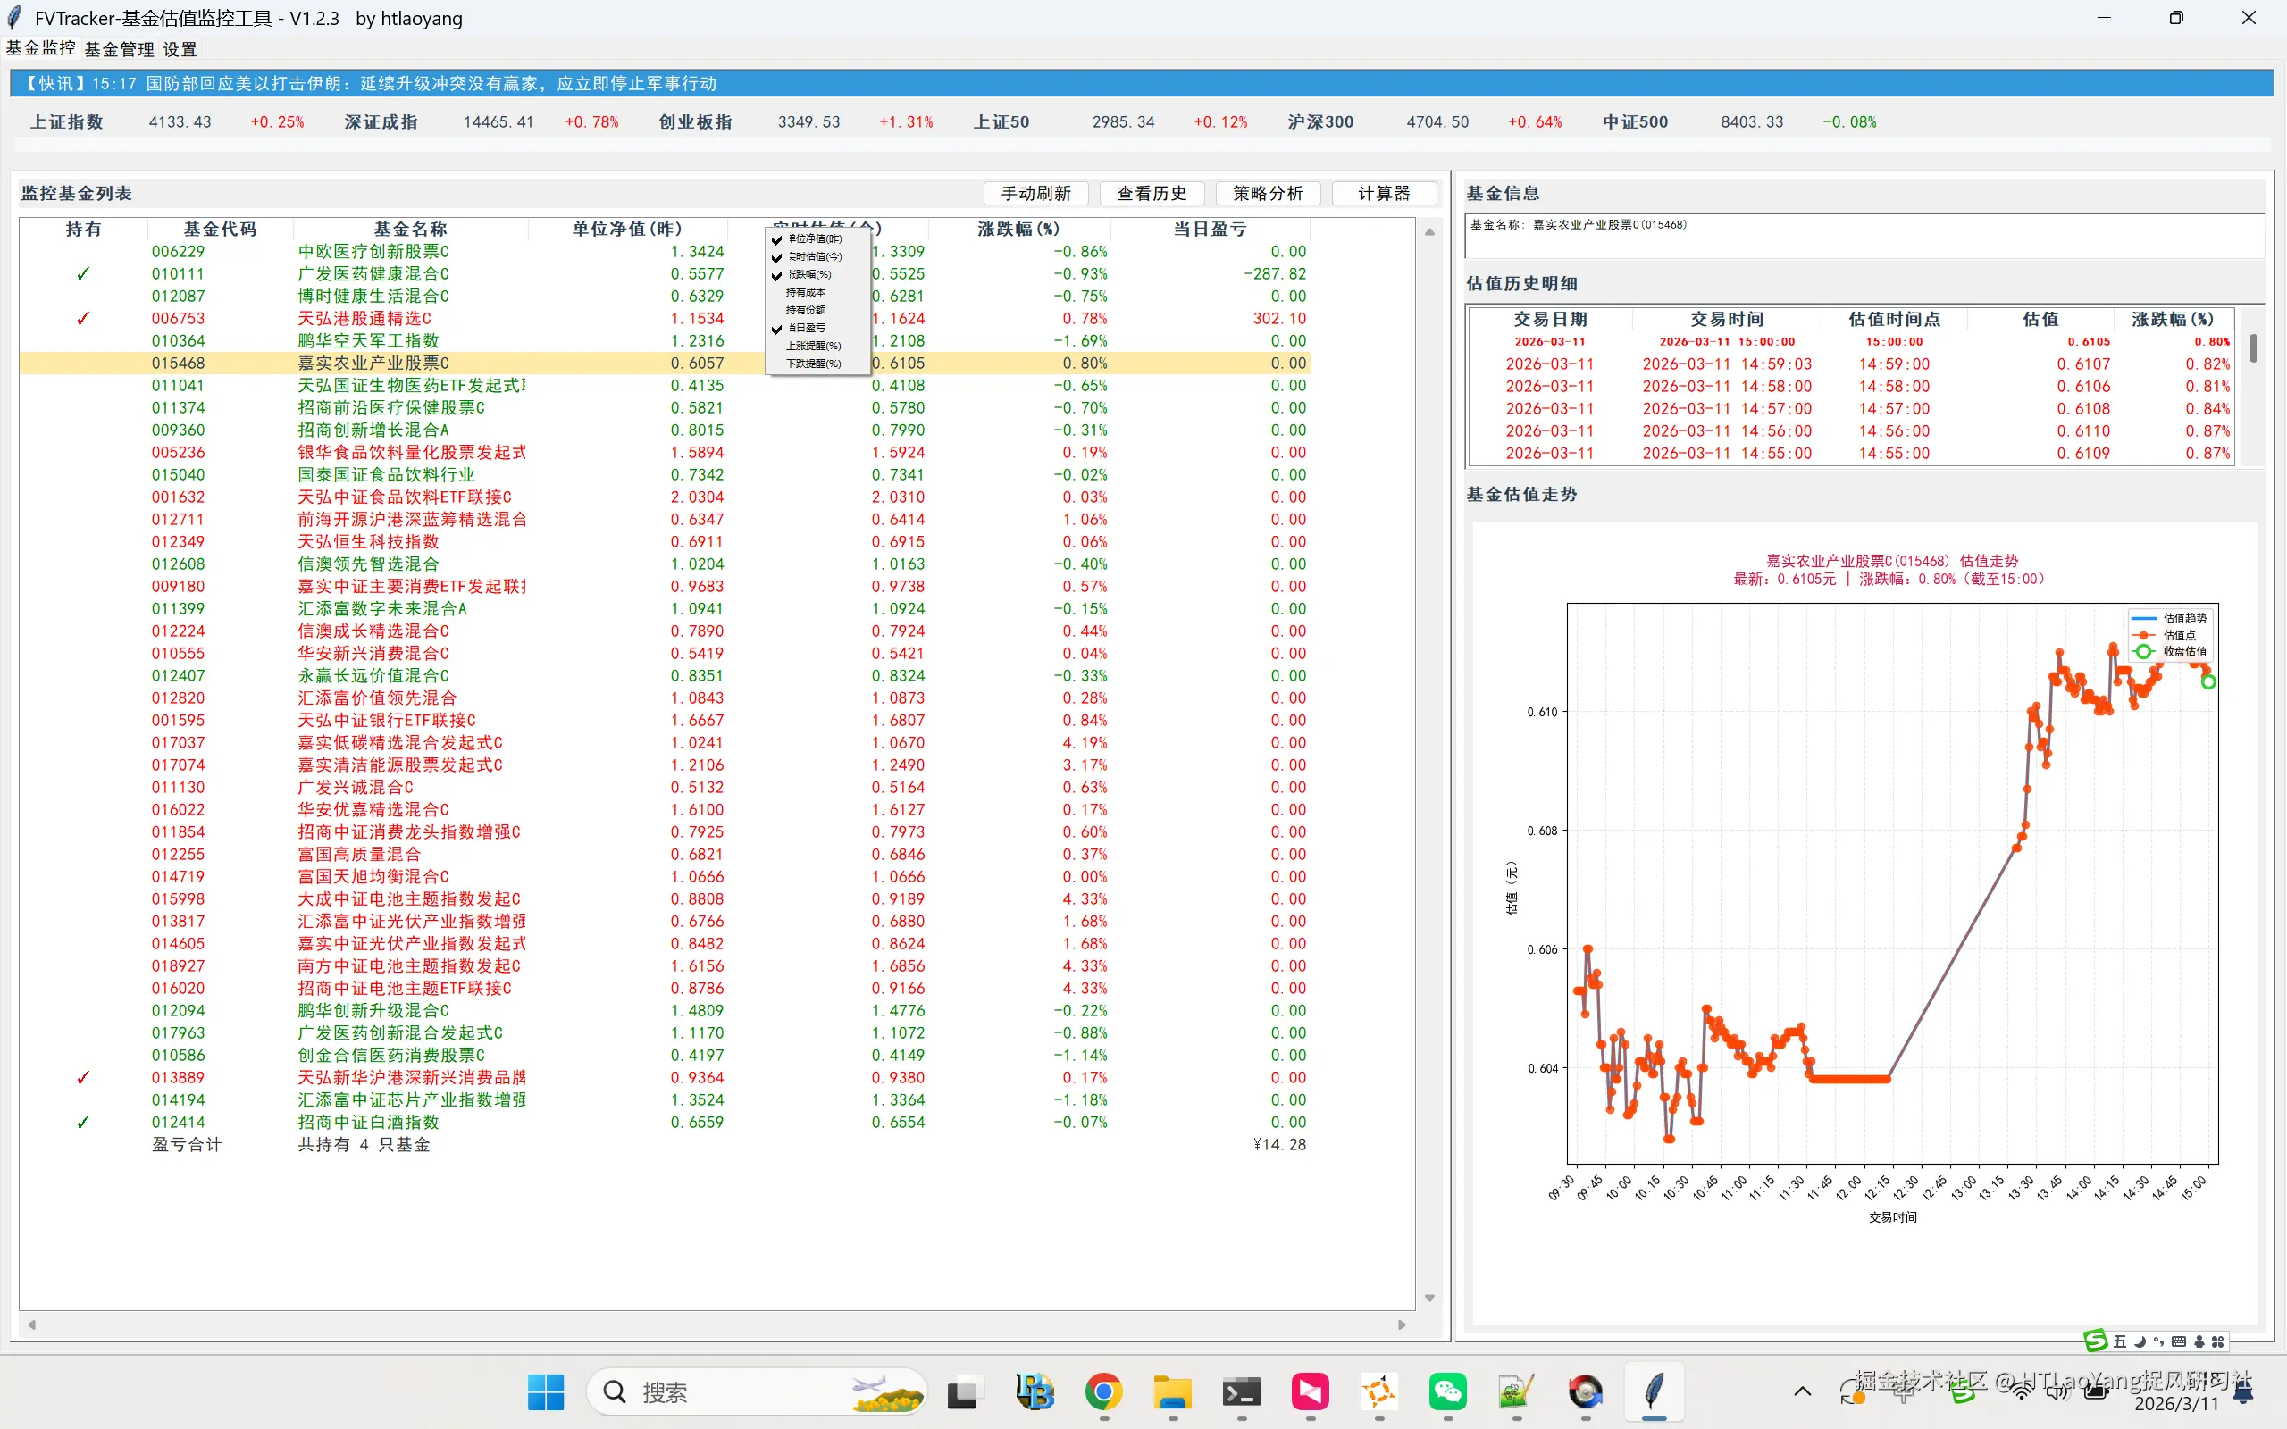Click the FVTracker feather taskbar icon

[x=1654, y=1392]
